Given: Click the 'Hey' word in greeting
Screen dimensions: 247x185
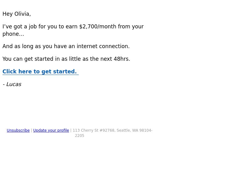Looking at the screenshot, I should pos(7,14).
